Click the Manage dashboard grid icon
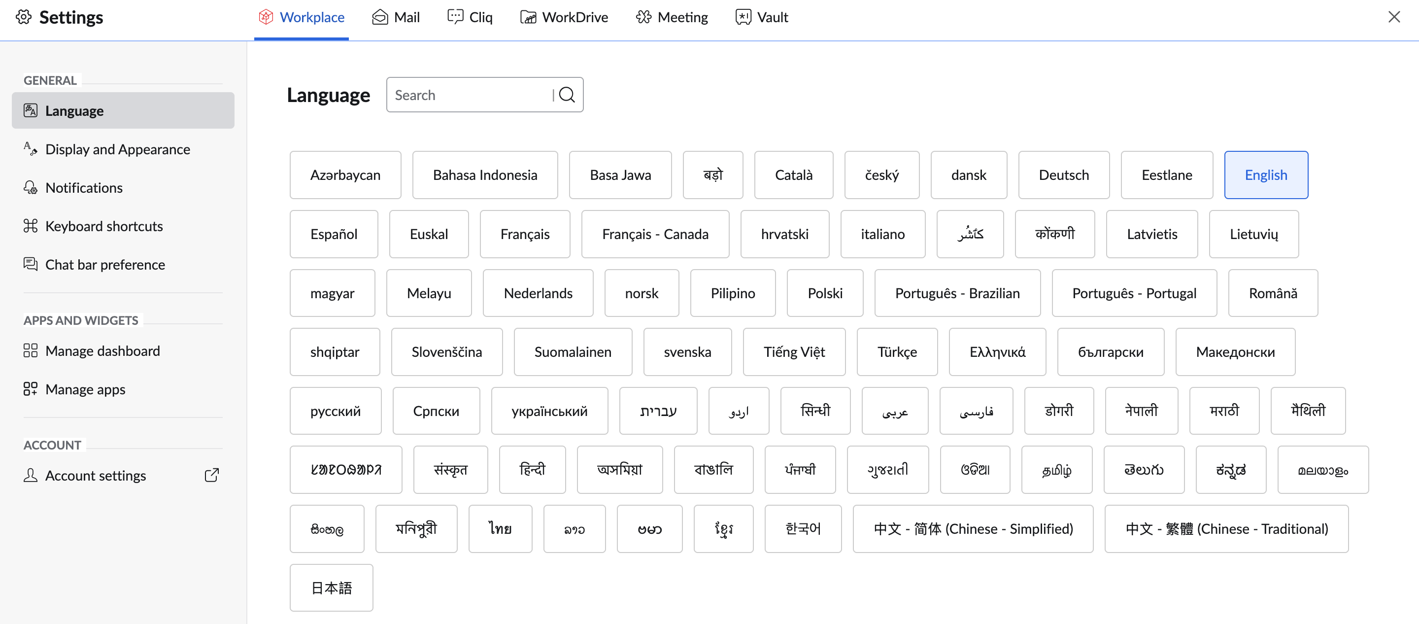The height and width of the screenshot is (624, 1419). [x=30, y=350]
